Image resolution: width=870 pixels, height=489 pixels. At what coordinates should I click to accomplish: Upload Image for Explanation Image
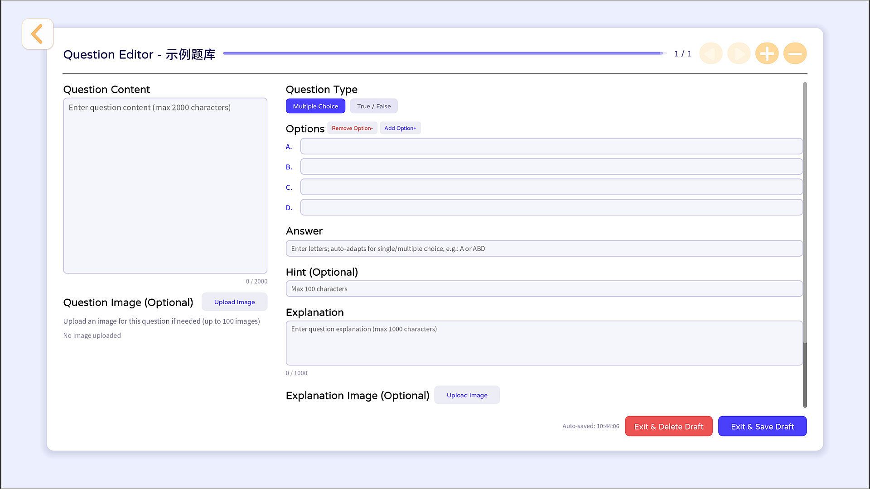point(467,395)
